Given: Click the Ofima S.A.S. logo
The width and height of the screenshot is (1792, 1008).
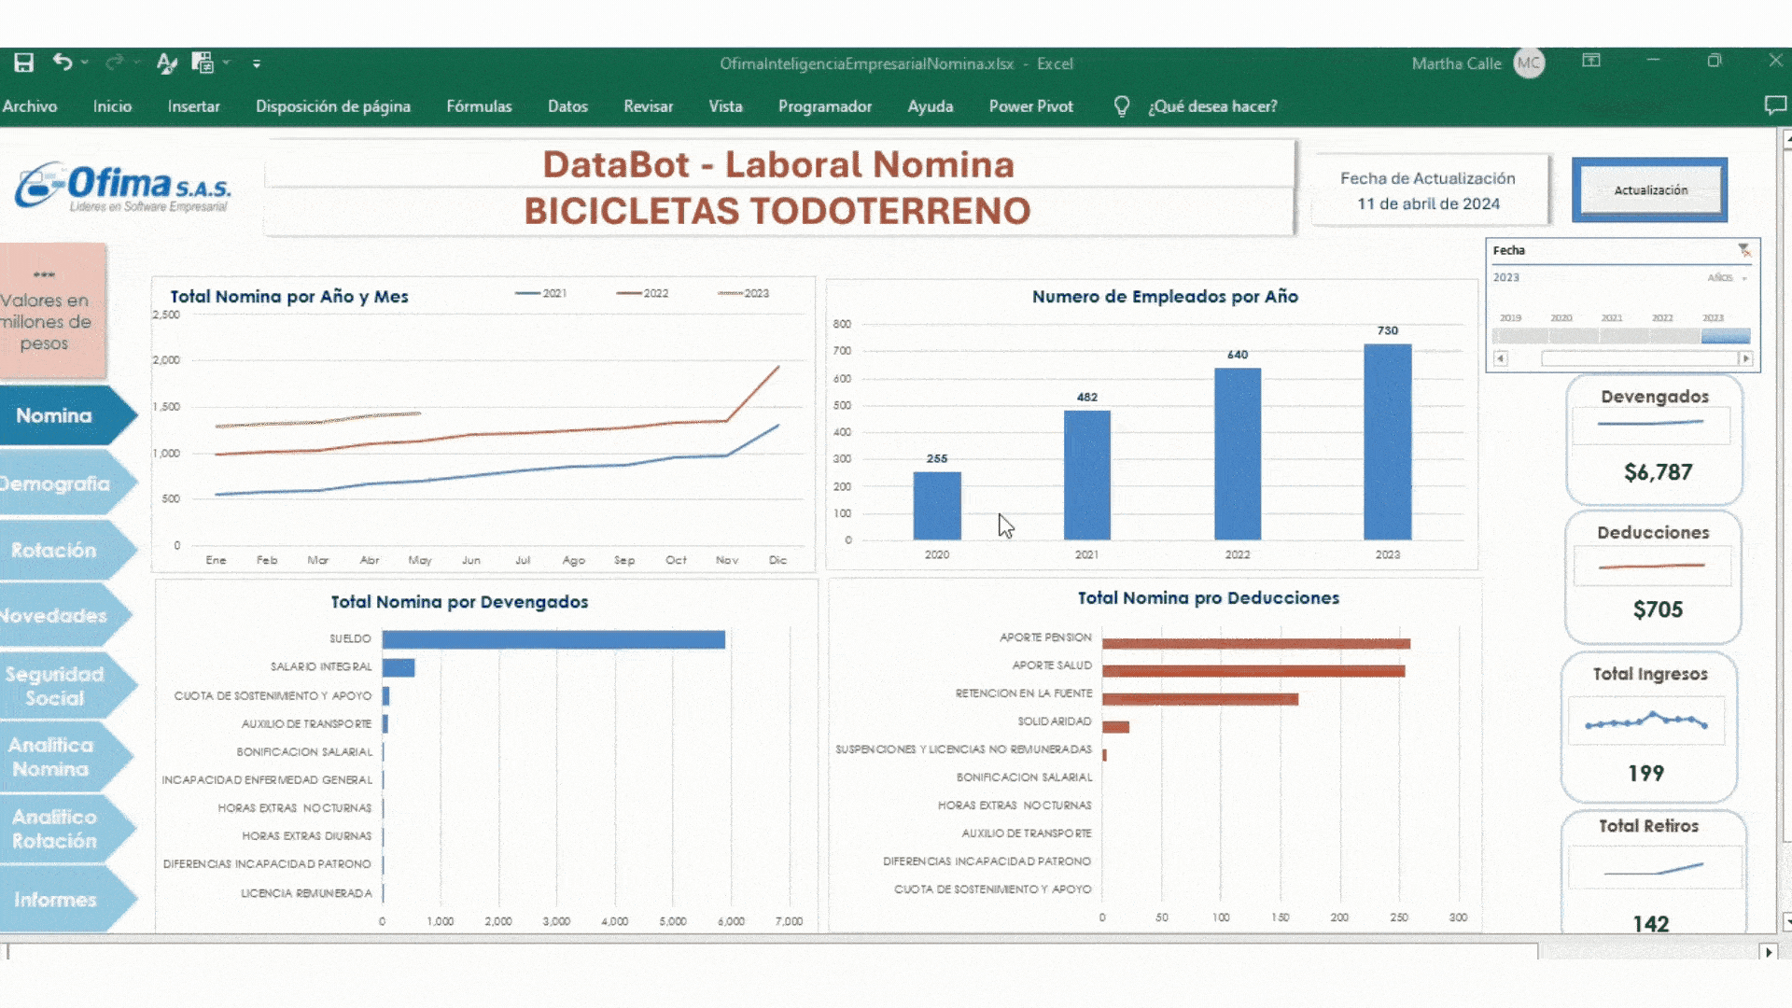Looking at the screenshot, I should 122,187.
